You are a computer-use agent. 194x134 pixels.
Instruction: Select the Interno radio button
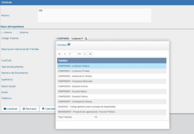2,32
